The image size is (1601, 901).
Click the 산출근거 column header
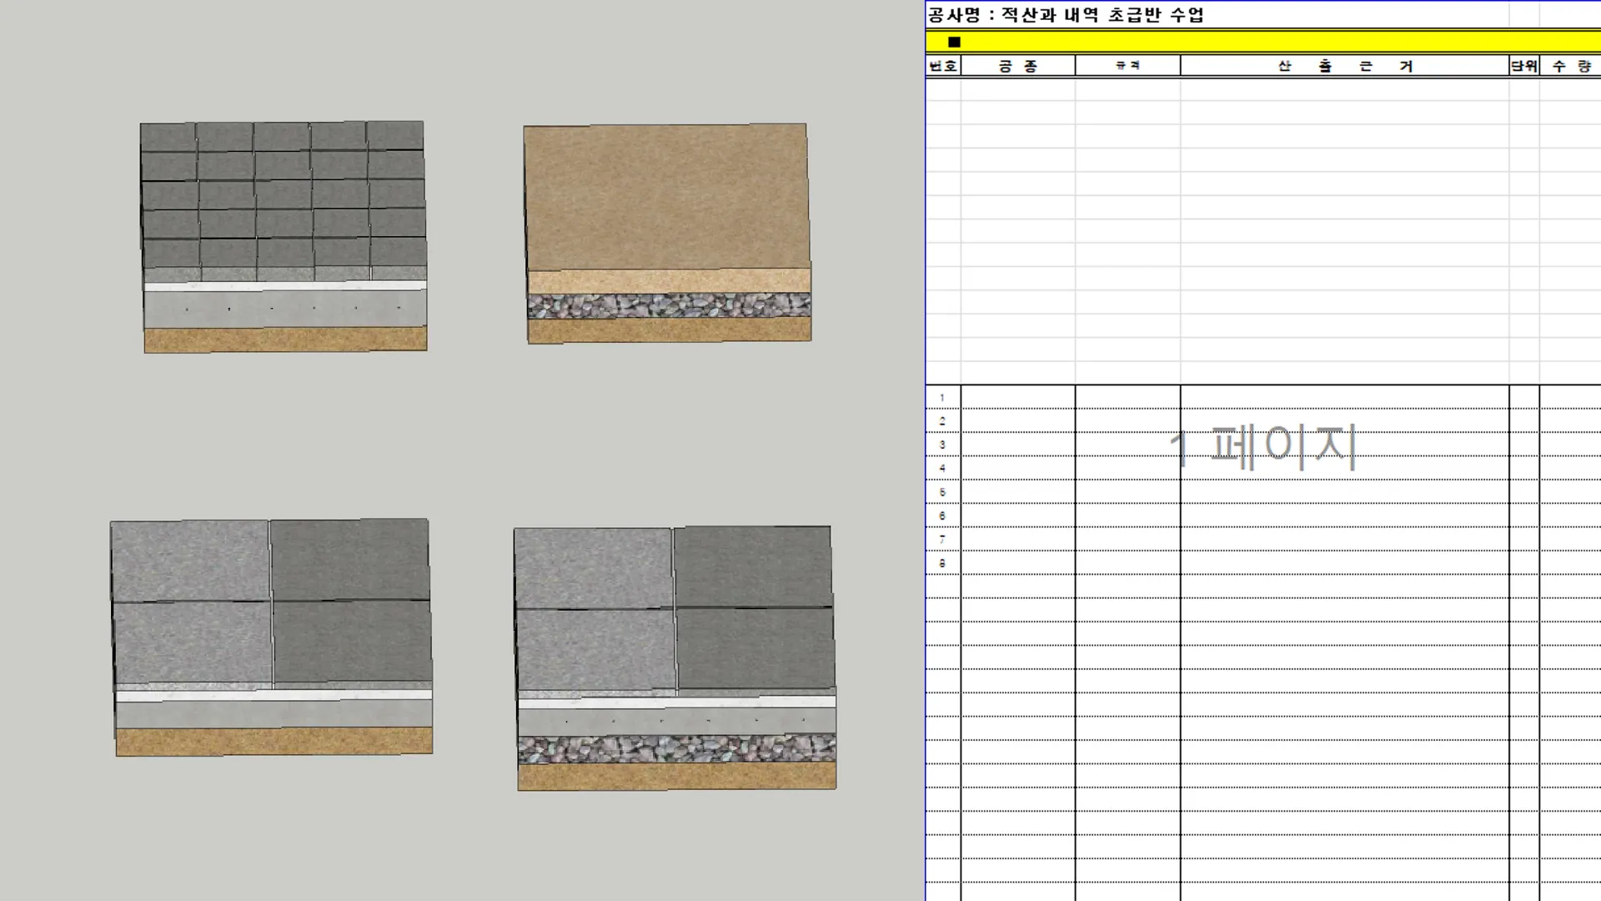pos(1344,66)
